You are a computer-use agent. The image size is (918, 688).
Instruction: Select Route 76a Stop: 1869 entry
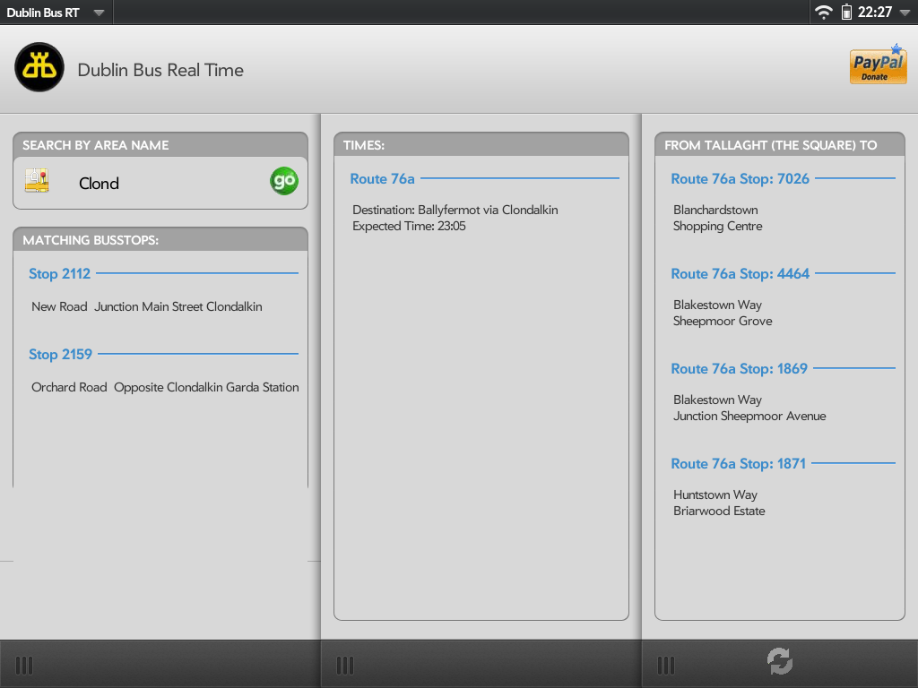pyautogui.click(x=739, y=368)
